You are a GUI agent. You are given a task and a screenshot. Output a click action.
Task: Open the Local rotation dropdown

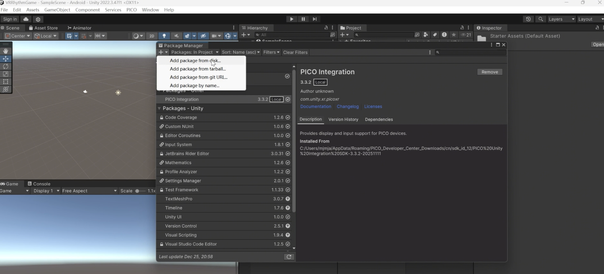click(46, 36)
